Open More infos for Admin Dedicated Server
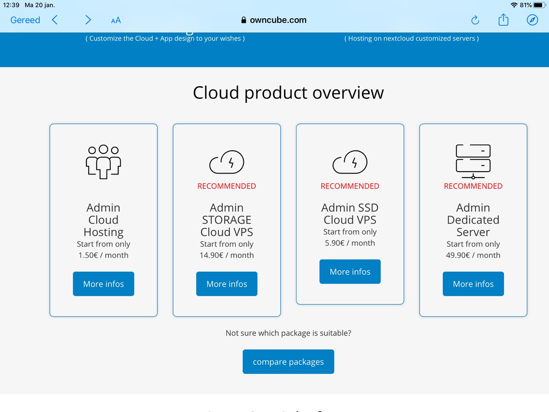The image size is (549, 412). 473,284
